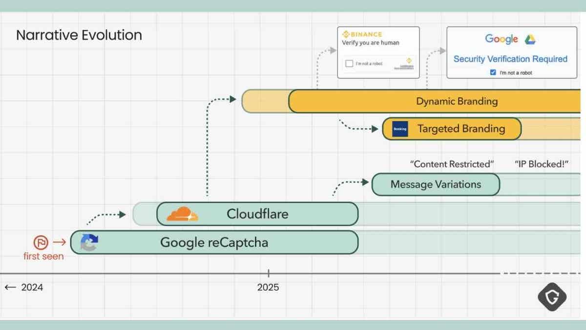Image resolution: width=586 pixels, height=330 pixels.
Task: Check the Binance I'm not a robot box
Action: tap(349, 64)
